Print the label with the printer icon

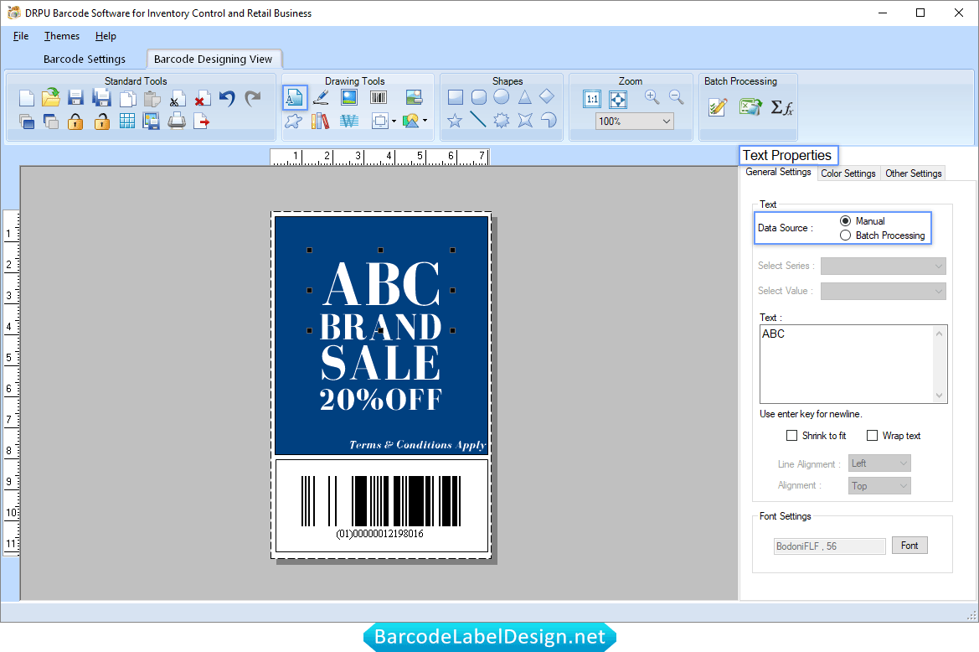[177, 121]
